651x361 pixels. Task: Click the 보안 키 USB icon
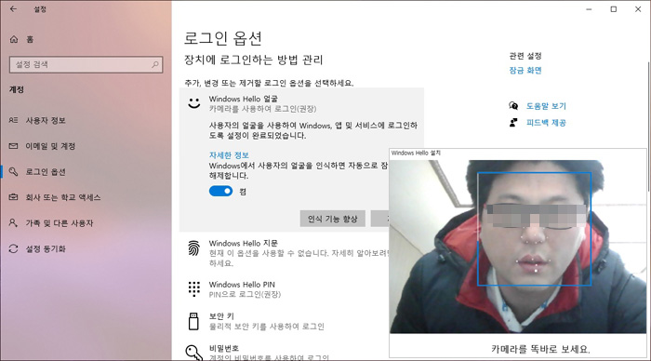(193, 322)
